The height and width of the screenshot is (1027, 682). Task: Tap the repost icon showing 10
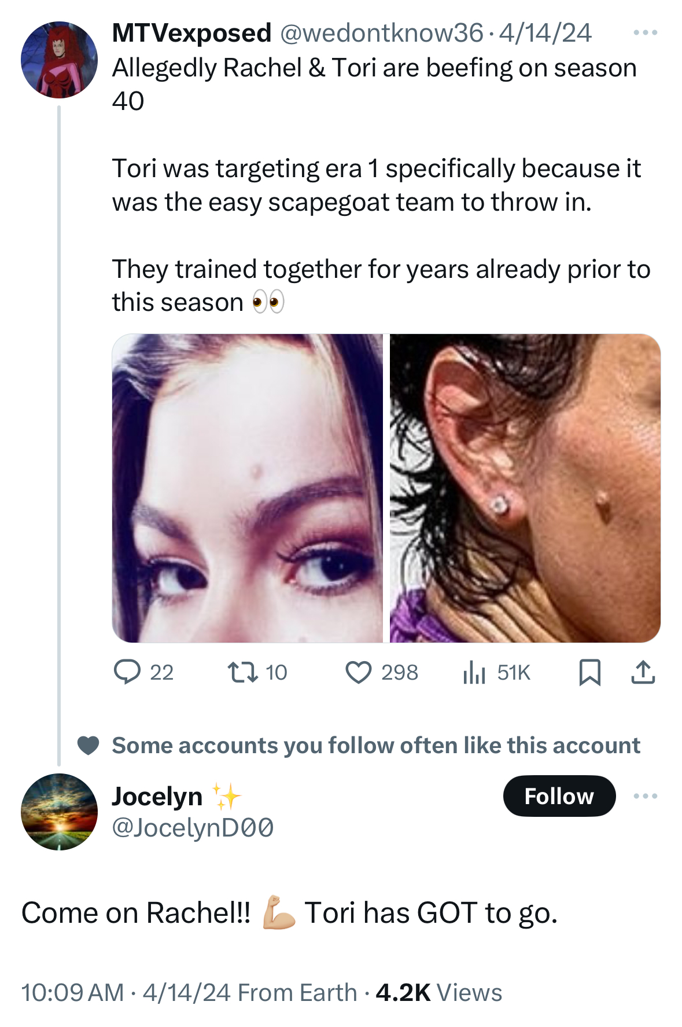coord(243,673)
